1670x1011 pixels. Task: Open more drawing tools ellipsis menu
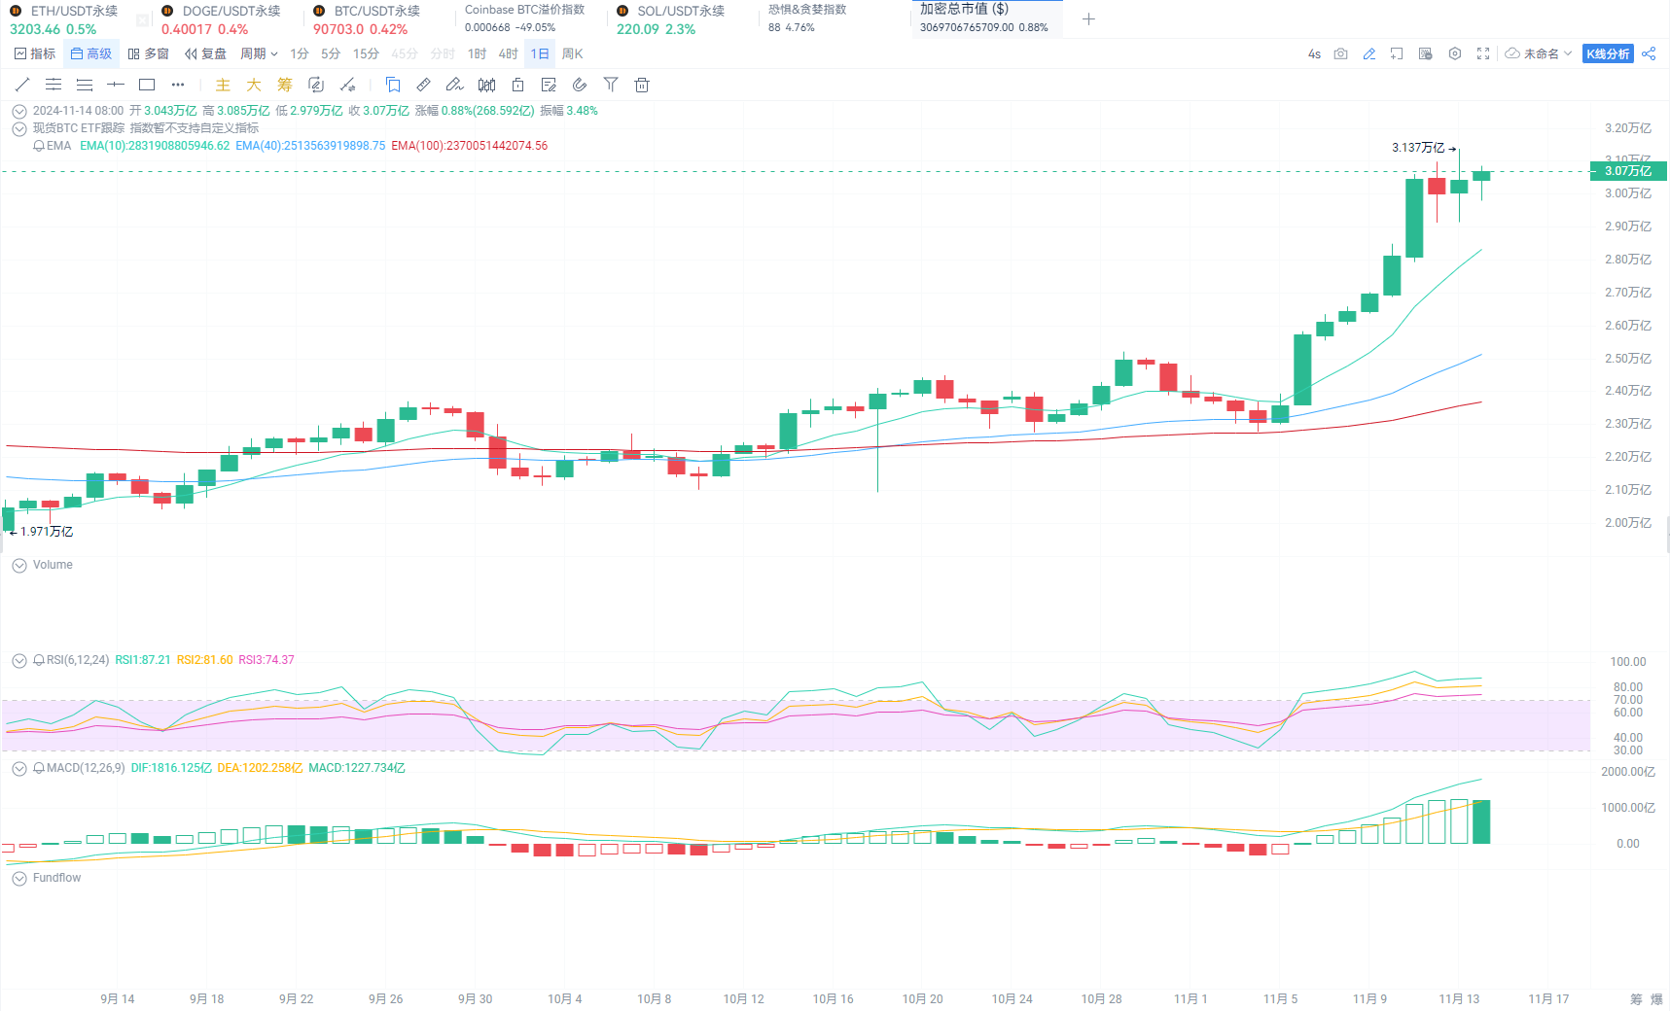pos(178,85)
